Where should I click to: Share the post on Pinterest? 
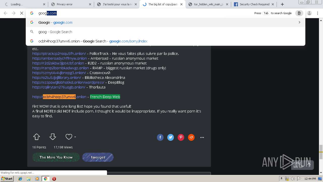pyautogui.click(x=181, y=137)
